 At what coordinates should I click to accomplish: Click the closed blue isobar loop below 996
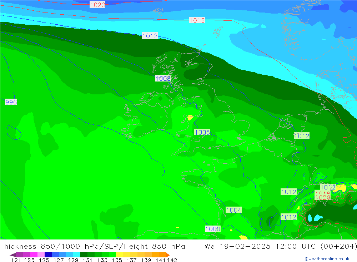pos(14,133)
